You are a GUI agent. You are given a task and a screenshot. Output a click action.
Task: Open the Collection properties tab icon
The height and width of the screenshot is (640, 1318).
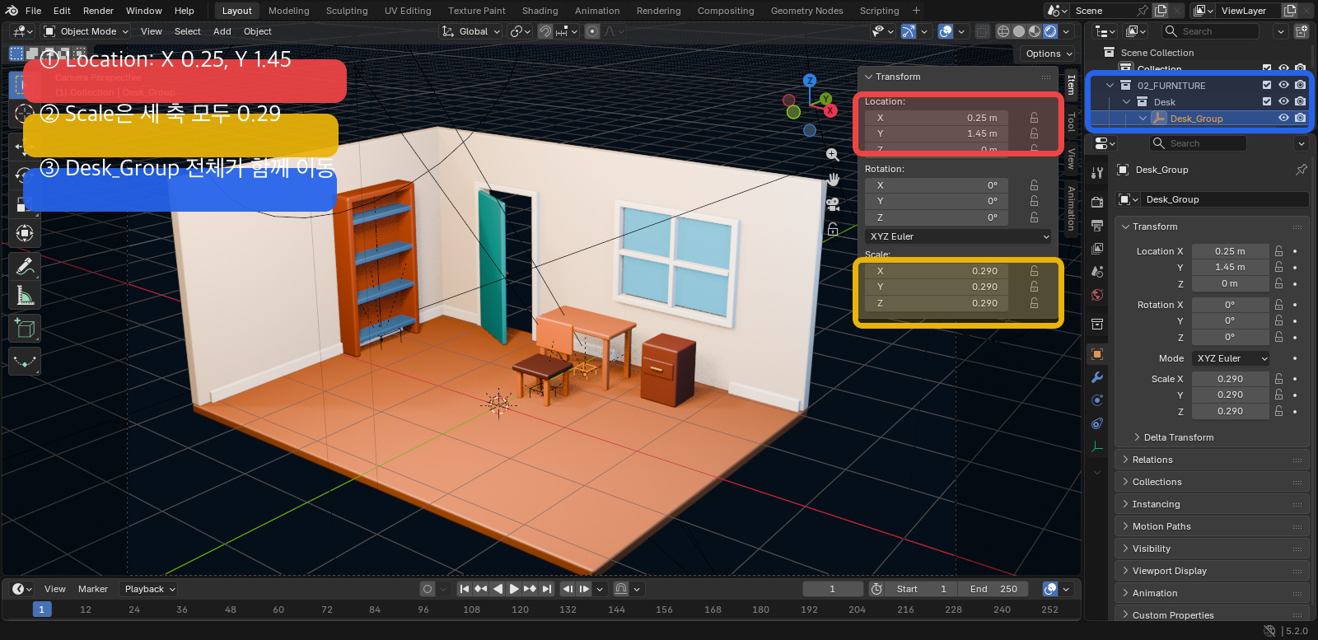click(1097, 324)
